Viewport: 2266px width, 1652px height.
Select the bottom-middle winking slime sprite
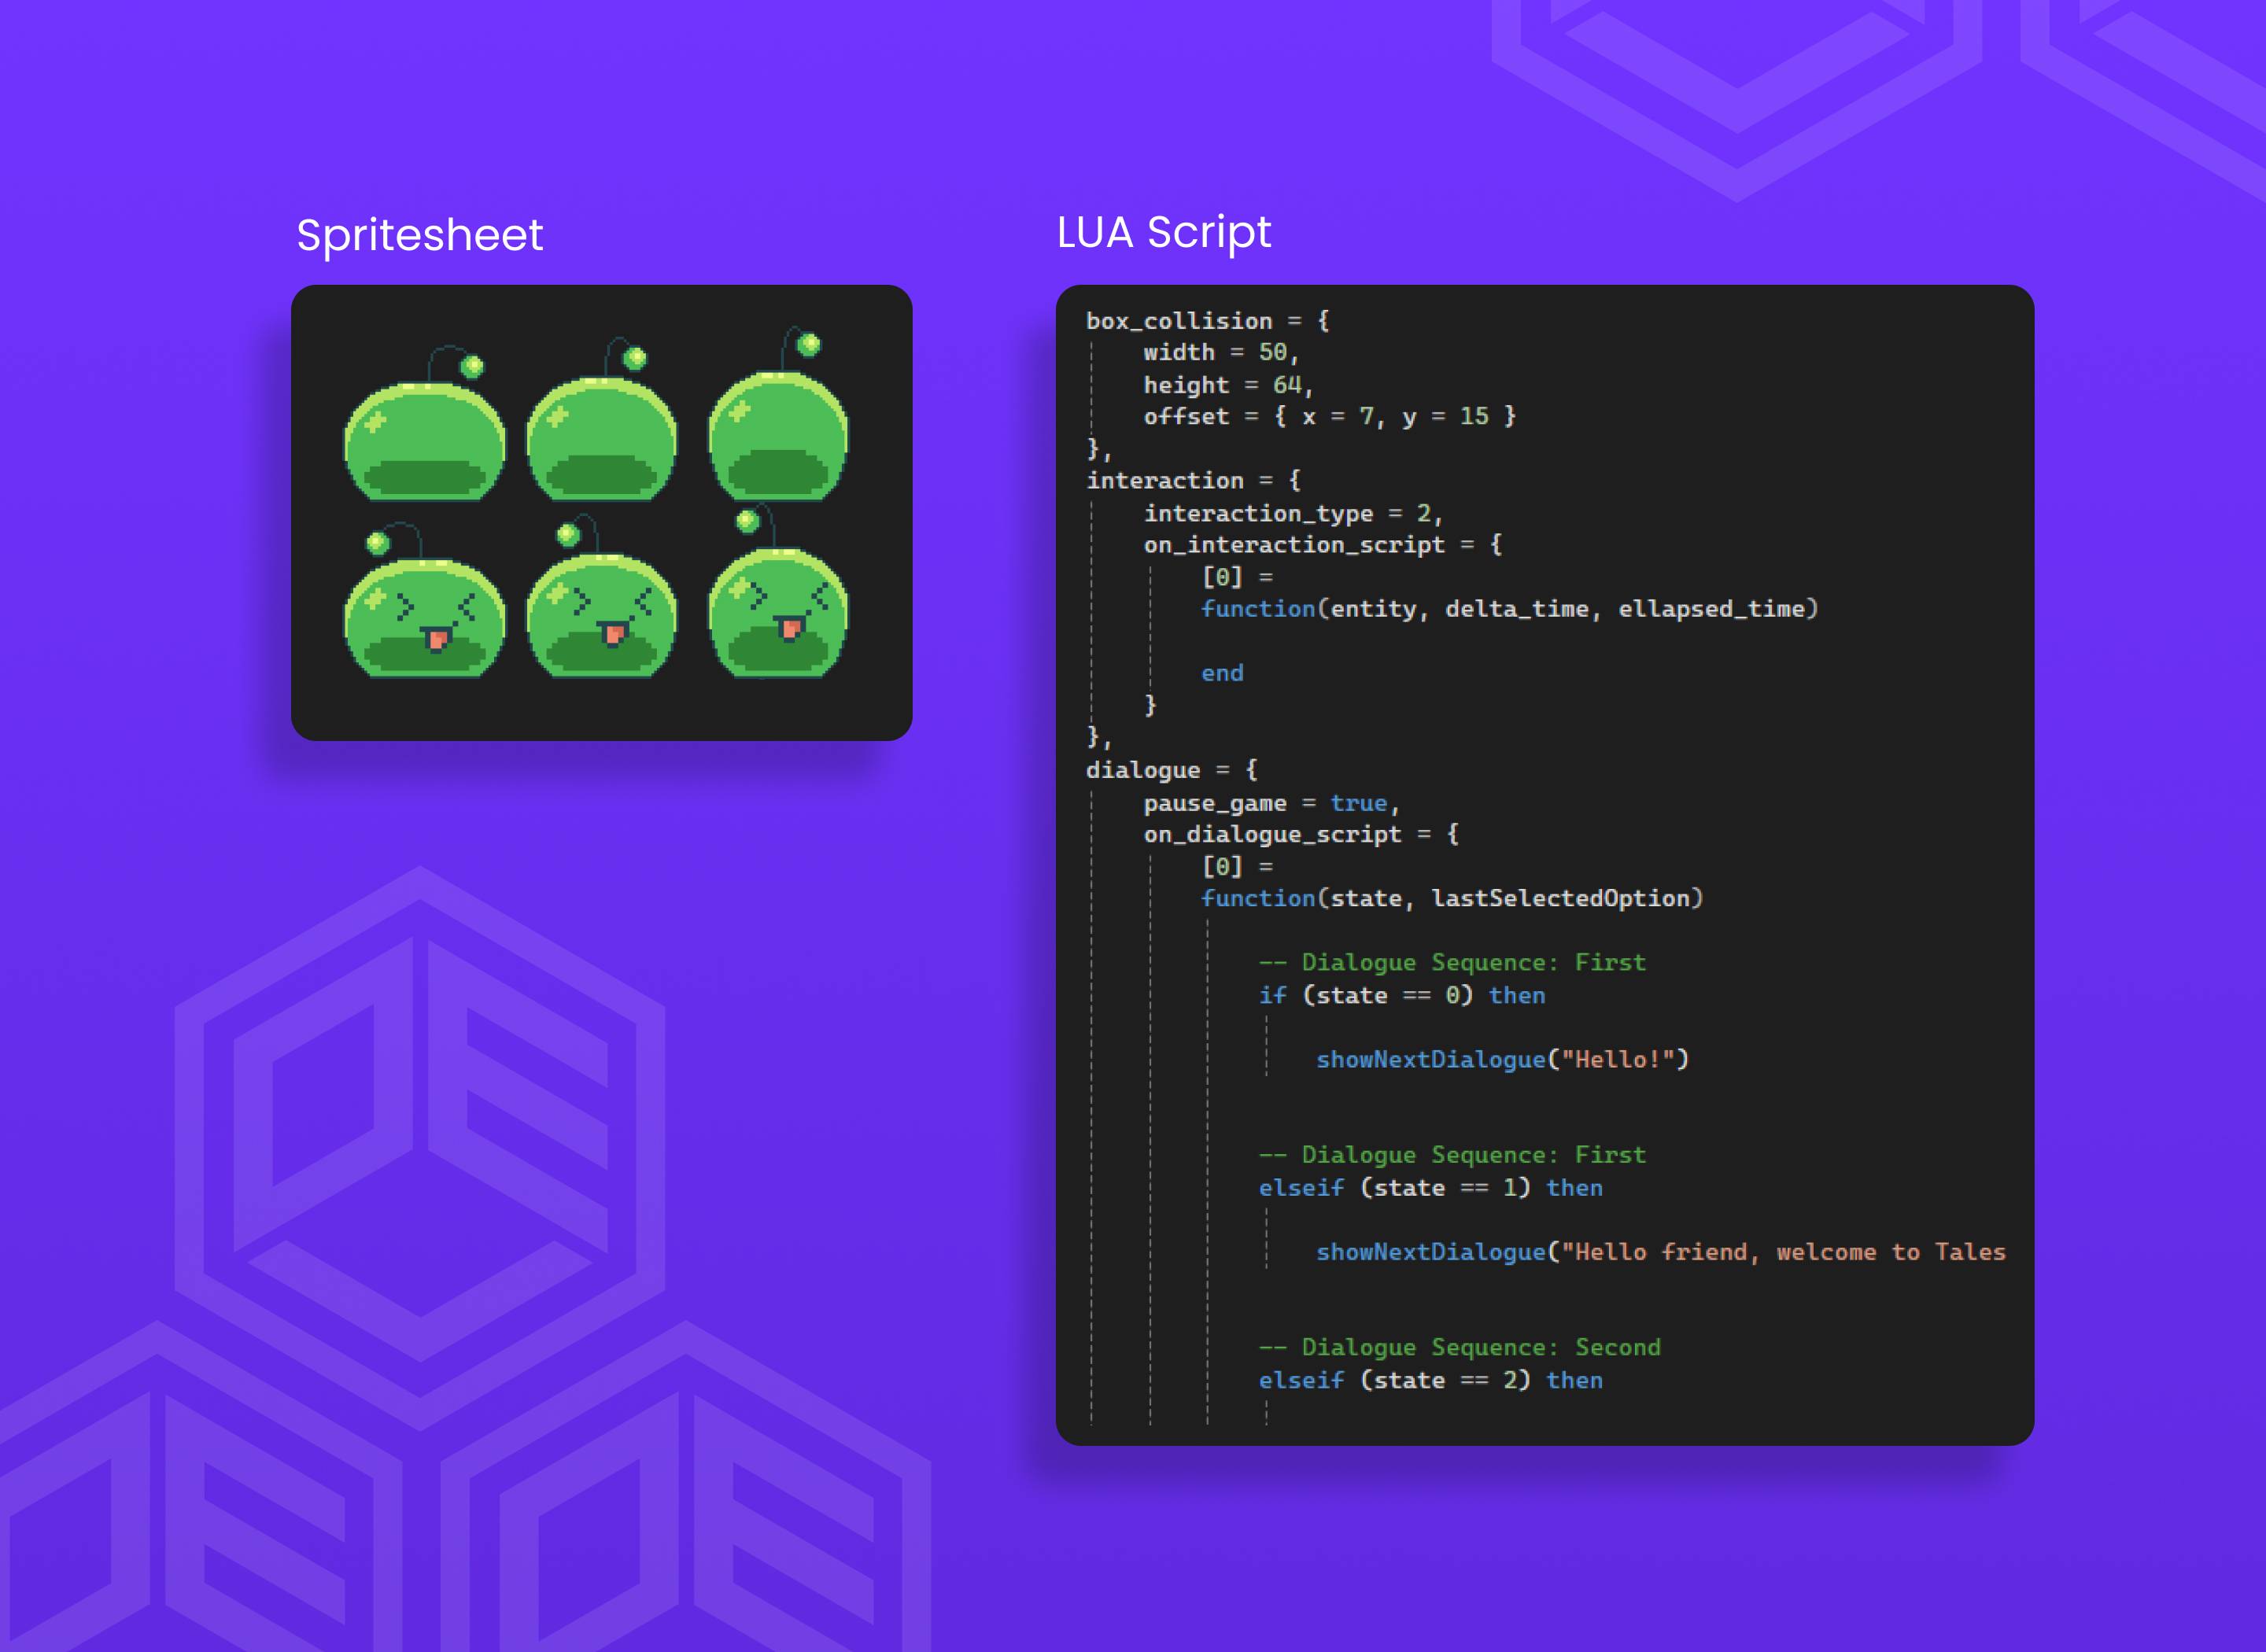pyautogui.click(x=601, y=596)
